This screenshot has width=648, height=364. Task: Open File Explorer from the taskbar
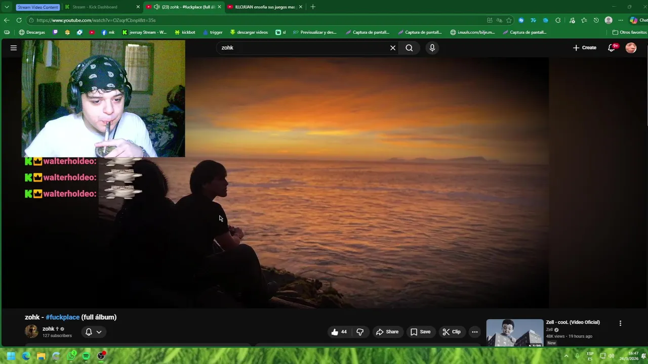(x=41, y=356)
